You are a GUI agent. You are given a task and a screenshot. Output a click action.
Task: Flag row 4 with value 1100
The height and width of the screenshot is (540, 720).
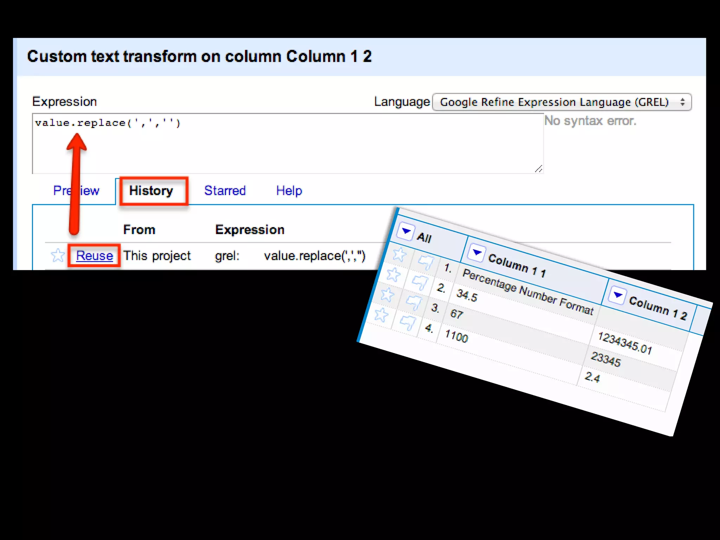[407, 322]
